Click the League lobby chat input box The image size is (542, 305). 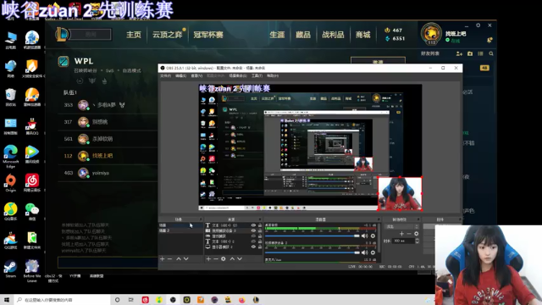coord(108,263)
